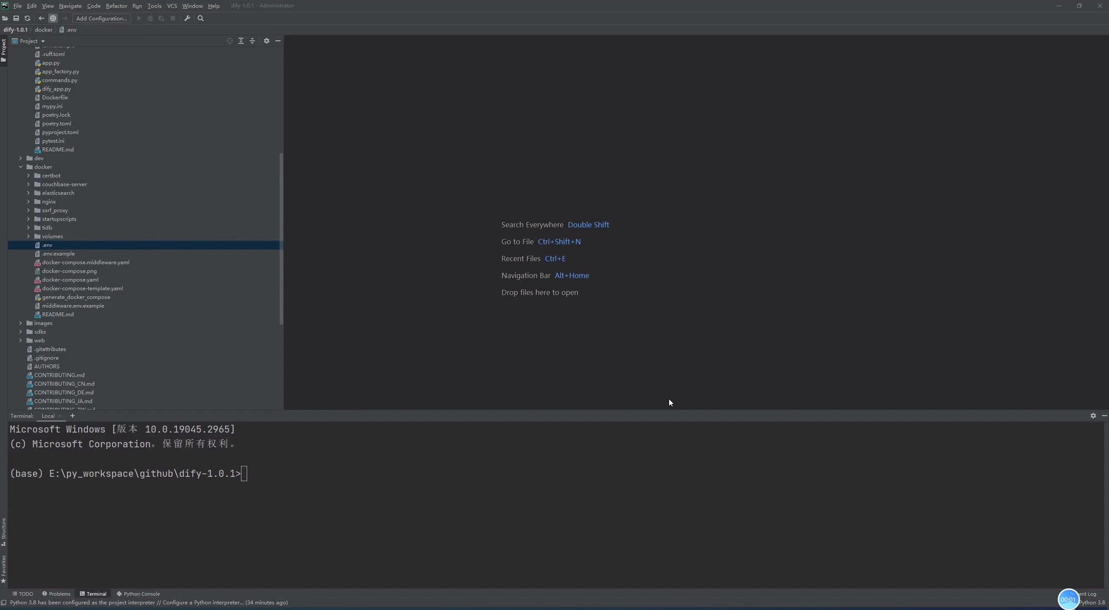Click the Synchronize reload icon
This screenshot has width=1109, height=610.
click(x=28, y=18)
